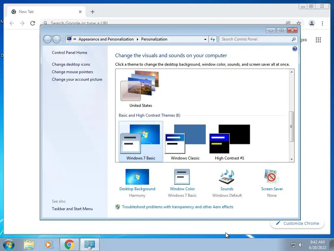Open Sounds settings icon
Image resolution: width=334 pixels, height=251 pixels.
click(227, 177)
